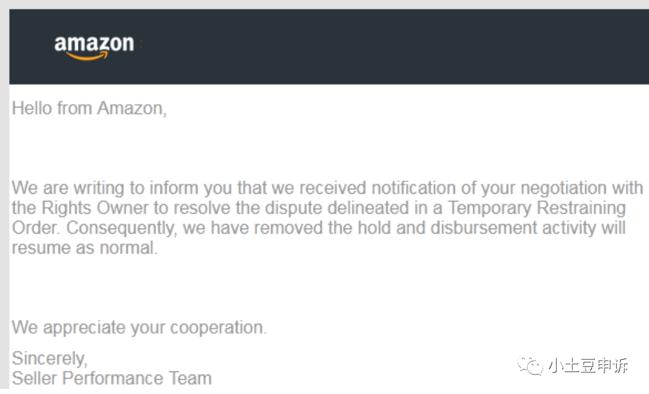Click "We appreciate your cooperation." line
The image size is (649, 394).
(x=139, y=328)
